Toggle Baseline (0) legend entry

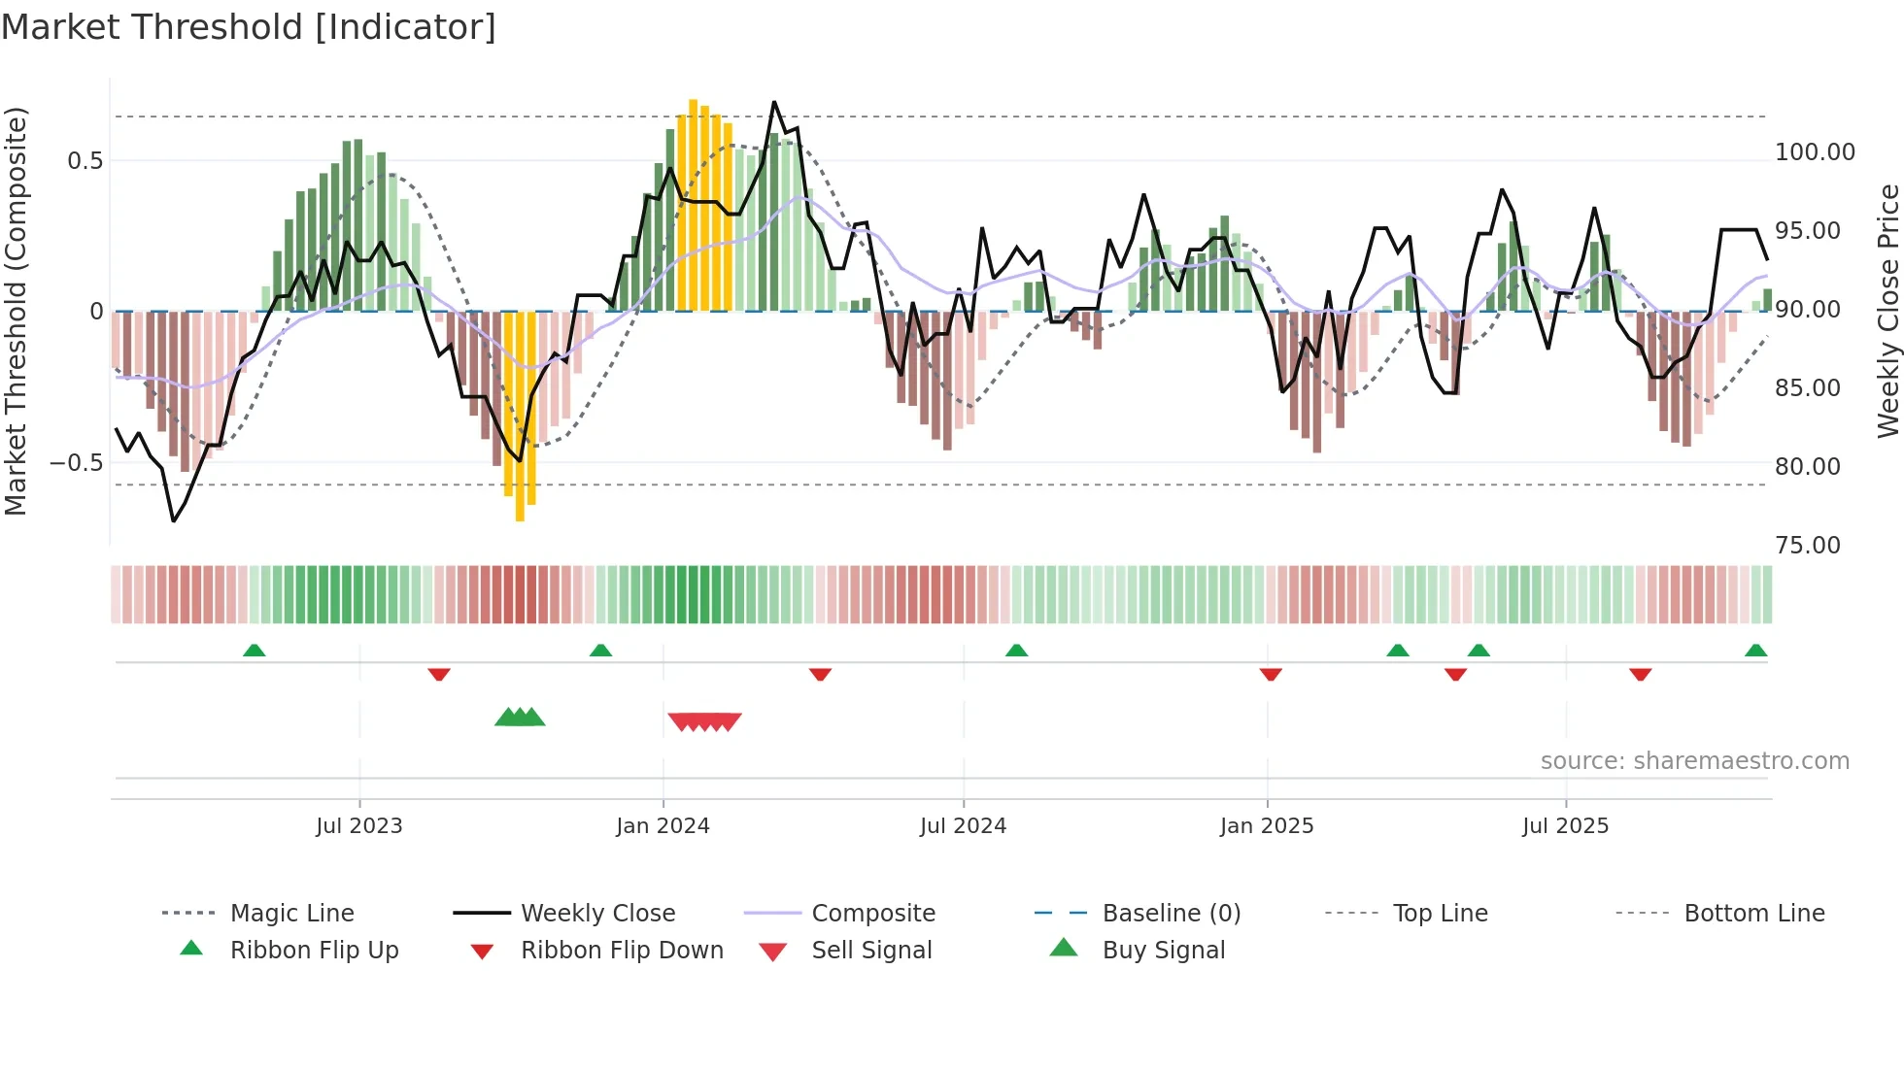(x=1171, y=913)
